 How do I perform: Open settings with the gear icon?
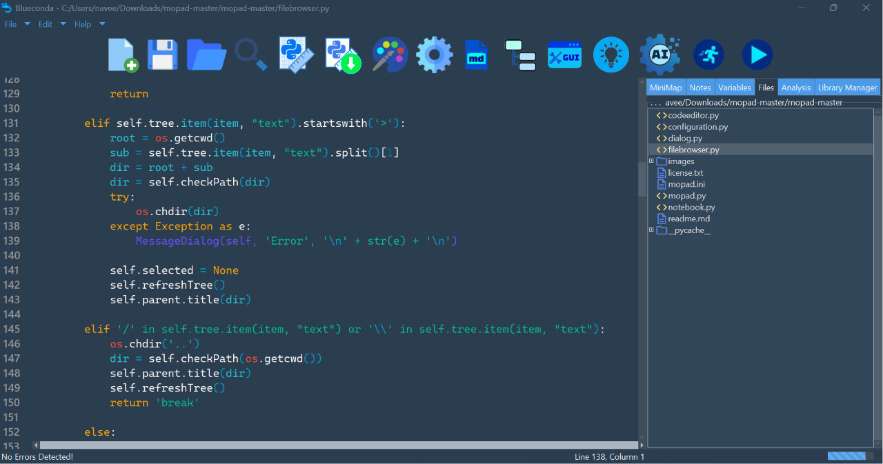click(x=435, y=54)
